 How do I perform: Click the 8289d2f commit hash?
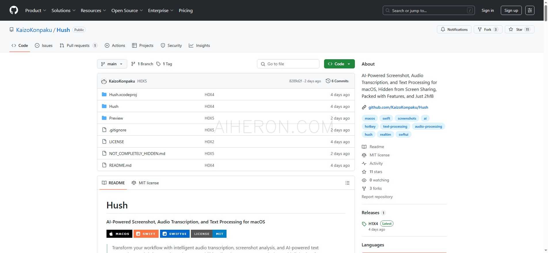tap(296, 81)
